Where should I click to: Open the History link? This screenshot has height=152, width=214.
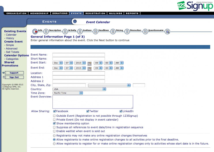point(10,38)
